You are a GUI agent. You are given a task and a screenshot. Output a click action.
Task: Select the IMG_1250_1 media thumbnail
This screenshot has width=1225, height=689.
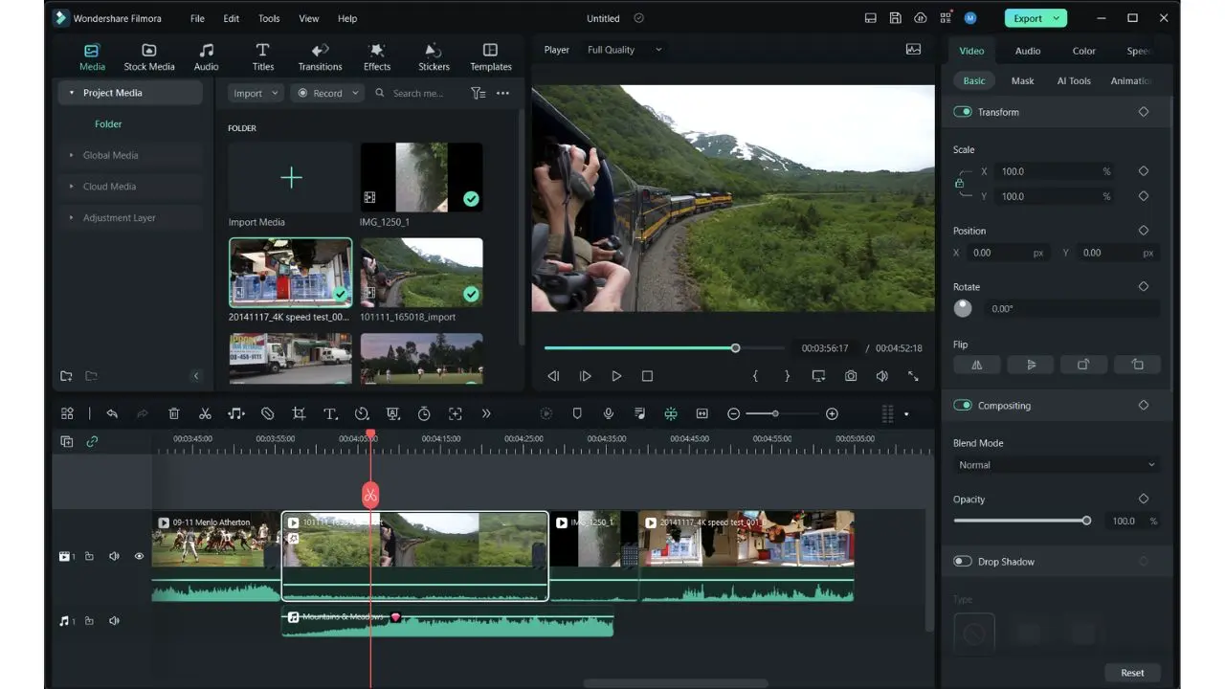point(421,177)
